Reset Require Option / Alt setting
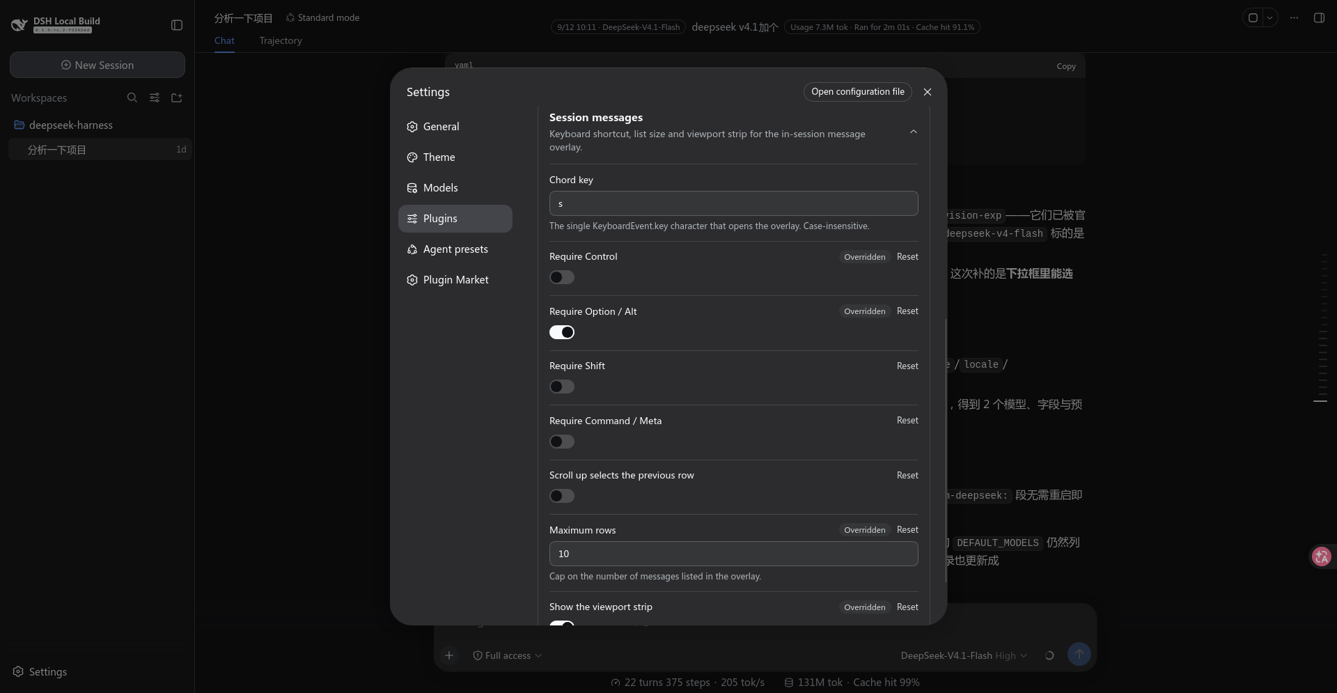 click(x=907, y=311)
